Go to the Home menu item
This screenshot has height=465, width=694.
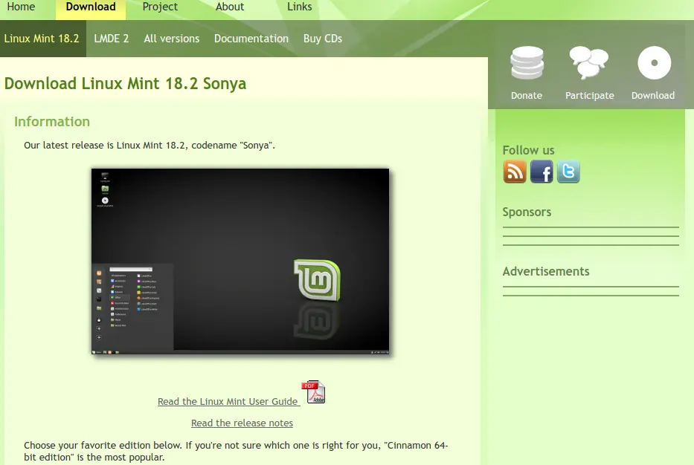tap(21, 7)
